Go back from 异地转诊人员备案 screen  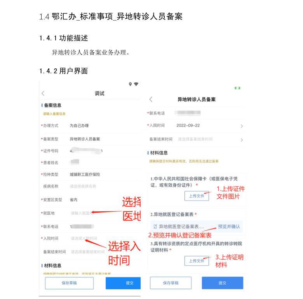pos(151,99)
